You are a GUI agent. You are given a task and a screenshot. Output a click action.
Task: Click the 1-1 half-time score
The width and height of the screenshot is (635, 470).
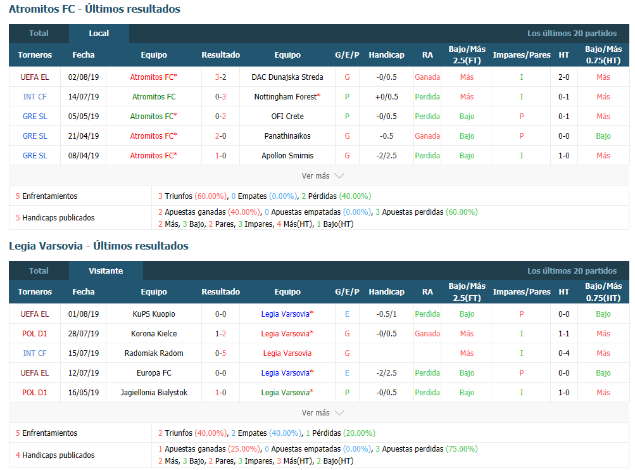pos(563,334)
